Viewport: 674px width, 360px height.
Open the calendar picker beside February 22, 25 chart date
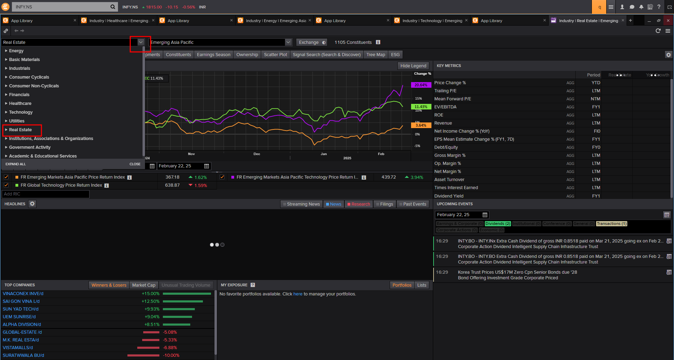pos(206,166)
